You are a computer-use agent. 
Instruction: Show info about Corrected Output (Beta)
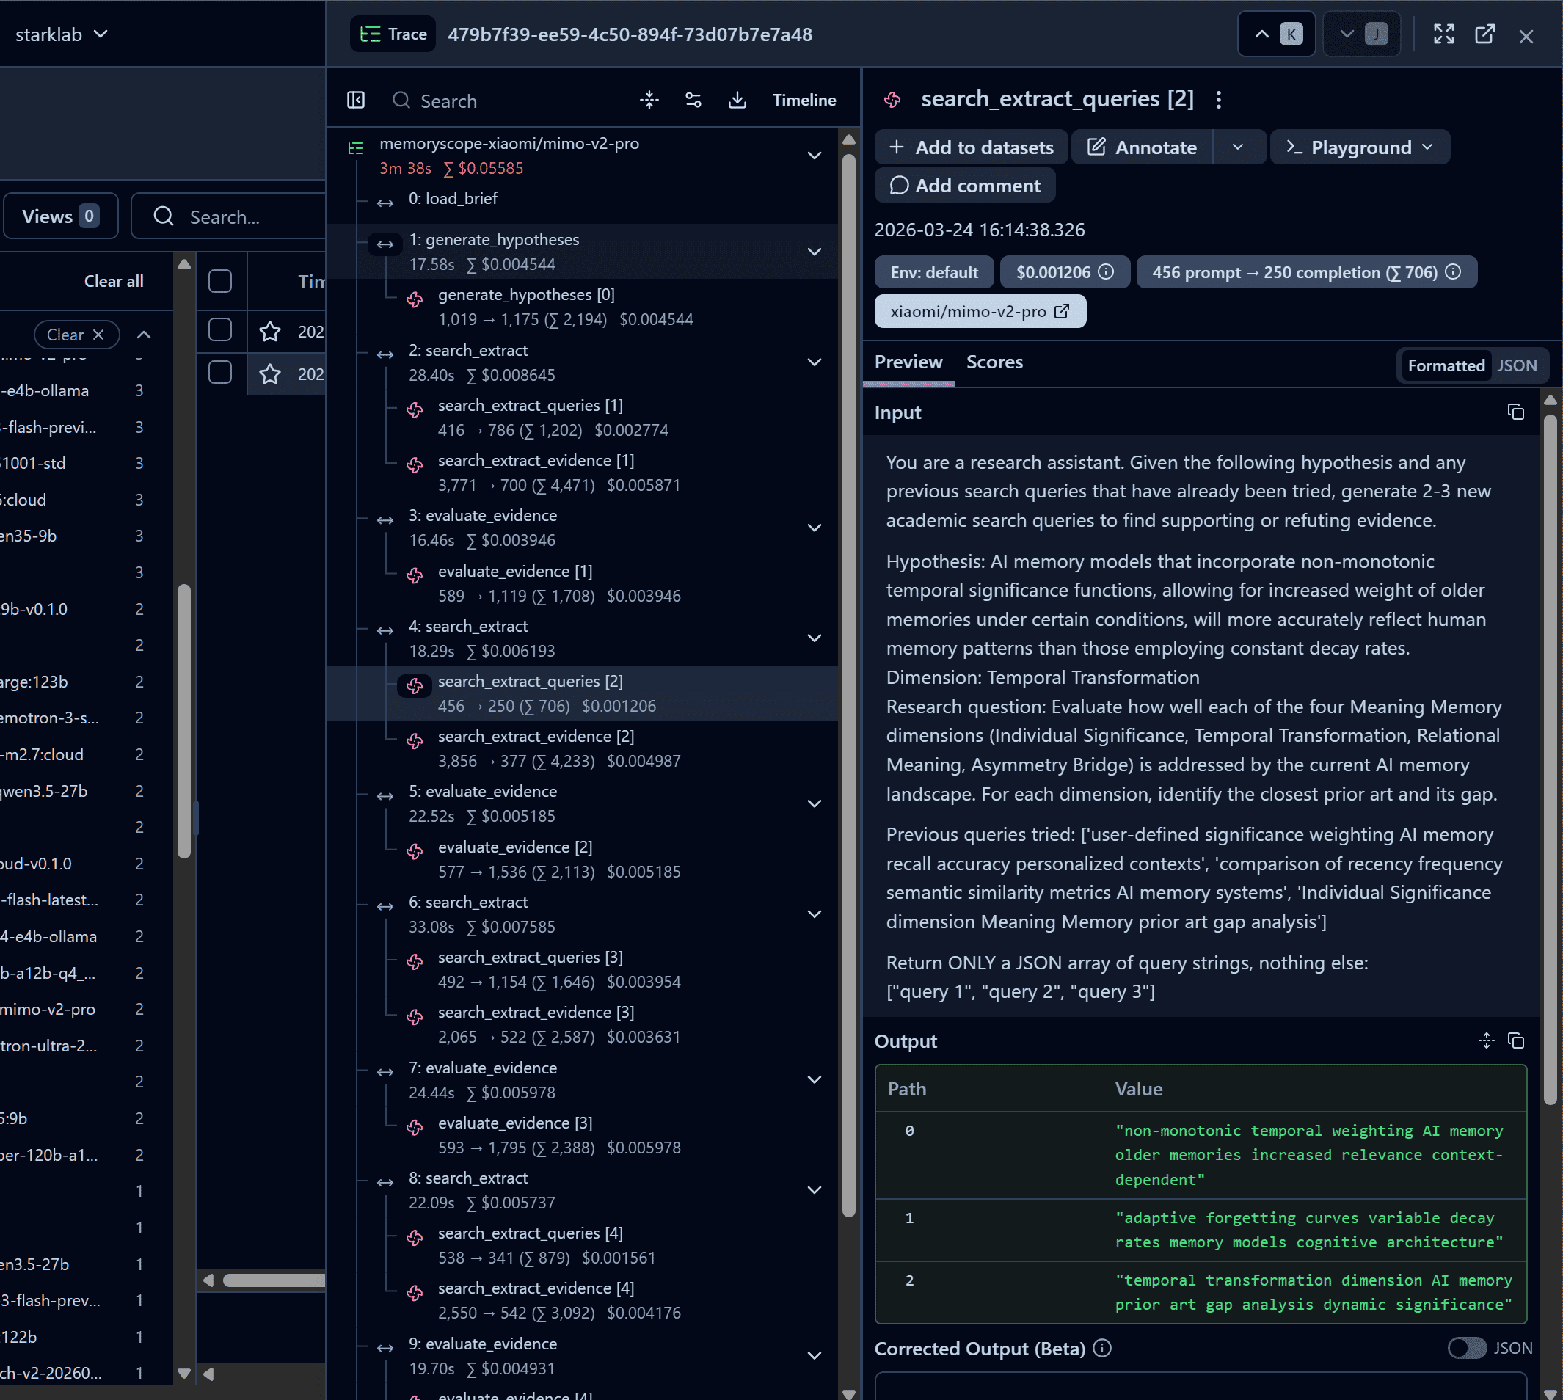coord(1101,1348)
